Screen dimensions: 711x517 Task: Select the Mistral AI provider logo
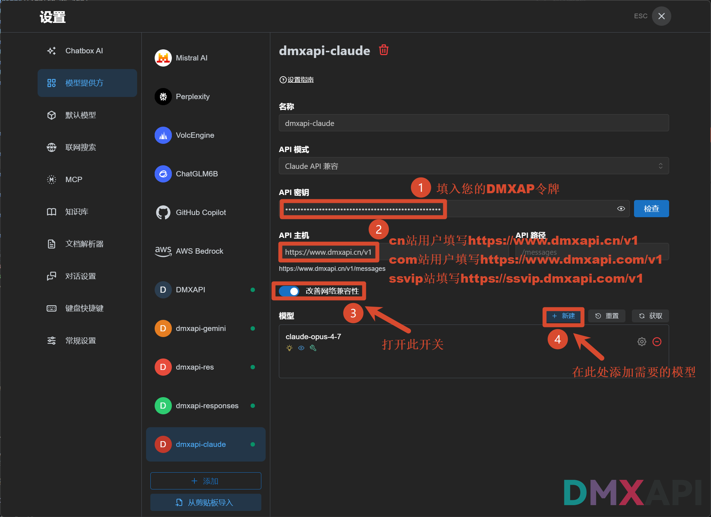click(x=163, y=58)
